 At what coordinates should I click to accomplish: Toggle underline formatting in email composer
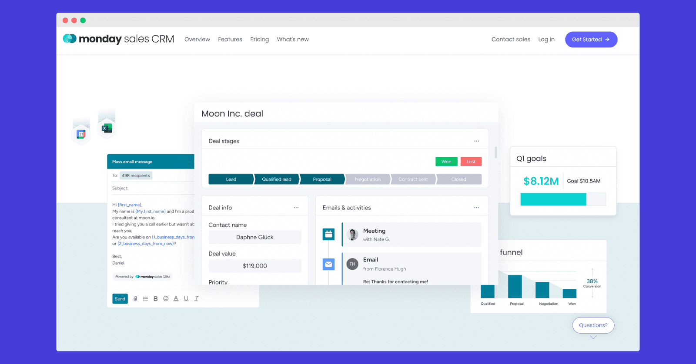click(x=186, y=299)
